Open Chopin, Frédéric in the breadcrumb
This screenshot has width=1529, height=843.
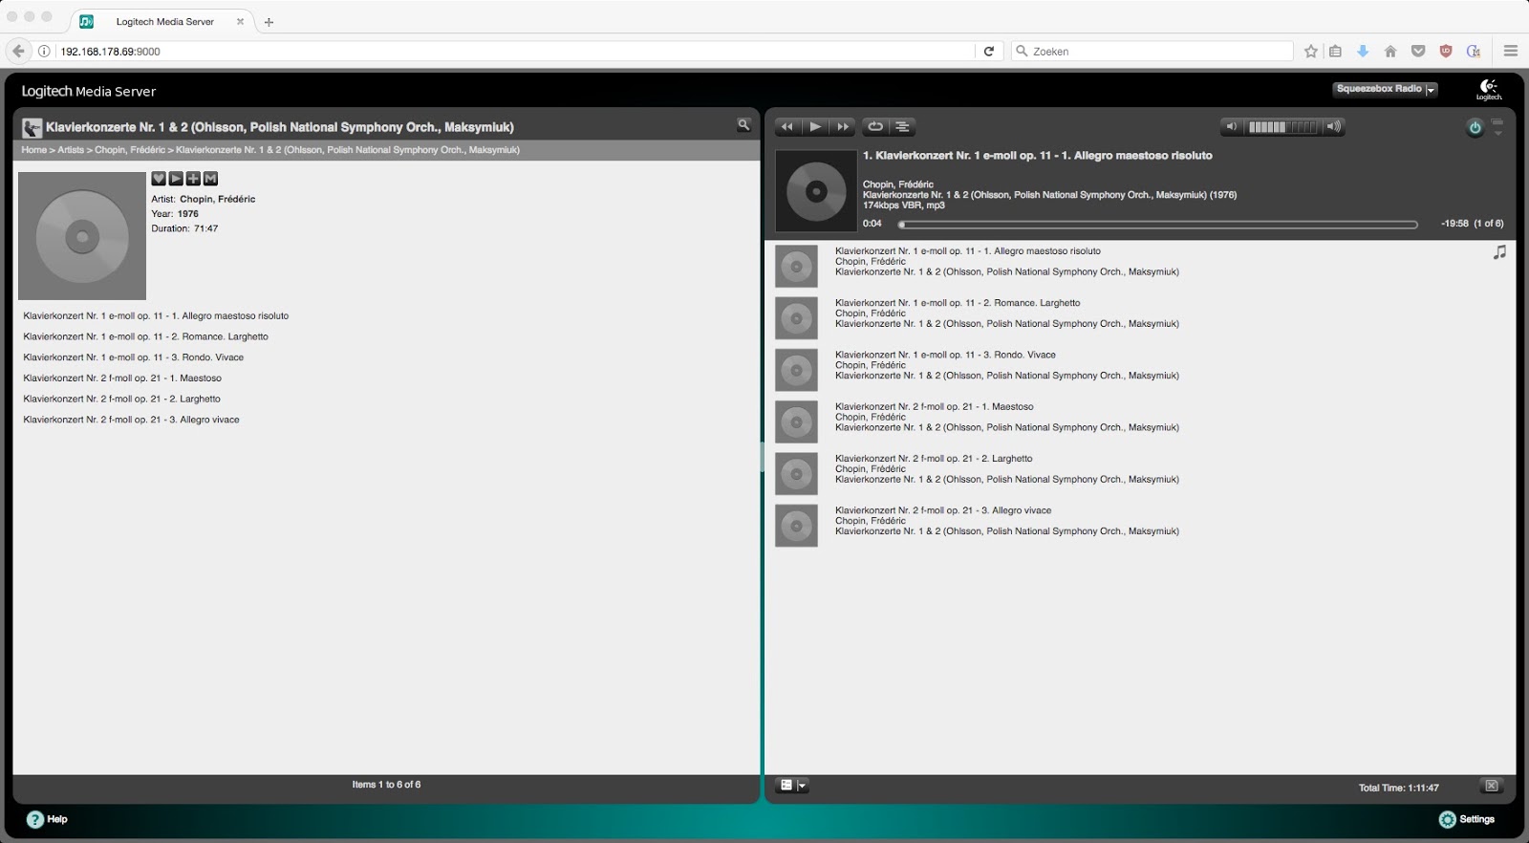[130, 150]
